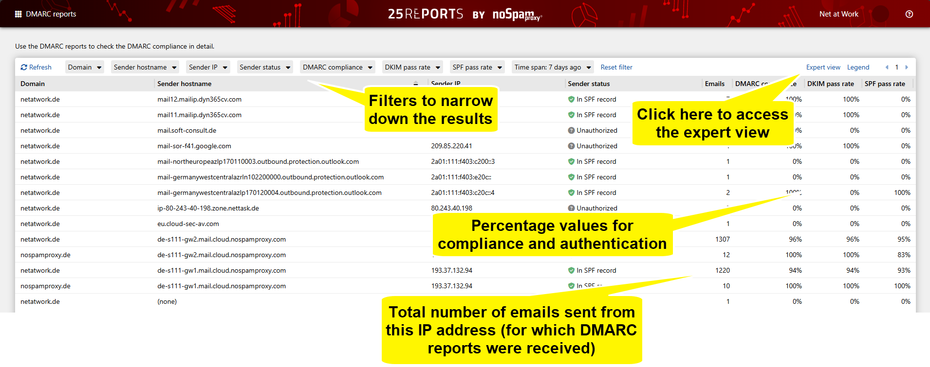The width and height of the screenshot is (930, 367).
Task: Open the DKIM pass rate filter
Action: [x=412, y=68]
